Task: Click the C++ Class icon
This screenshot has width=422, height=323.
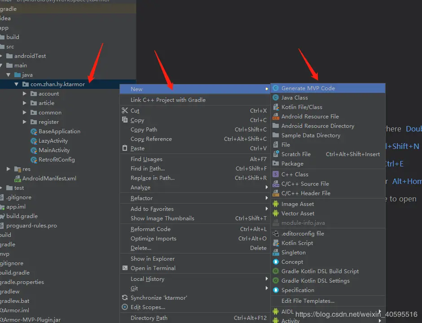Action: [276, 174]
